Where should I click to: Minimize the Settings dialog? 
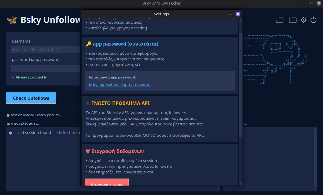click(230, 14)
